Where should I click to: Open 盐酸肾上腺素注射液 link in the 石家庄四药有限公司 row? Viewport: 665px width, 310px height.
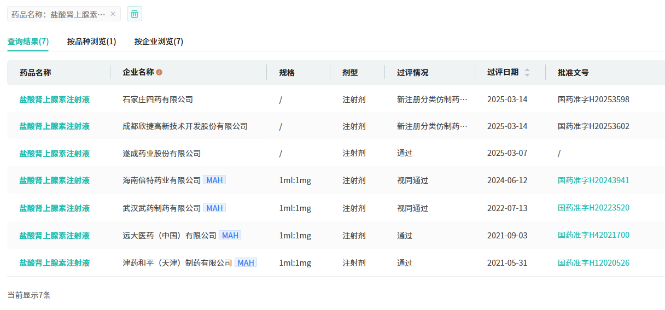(x=55, y=100)
